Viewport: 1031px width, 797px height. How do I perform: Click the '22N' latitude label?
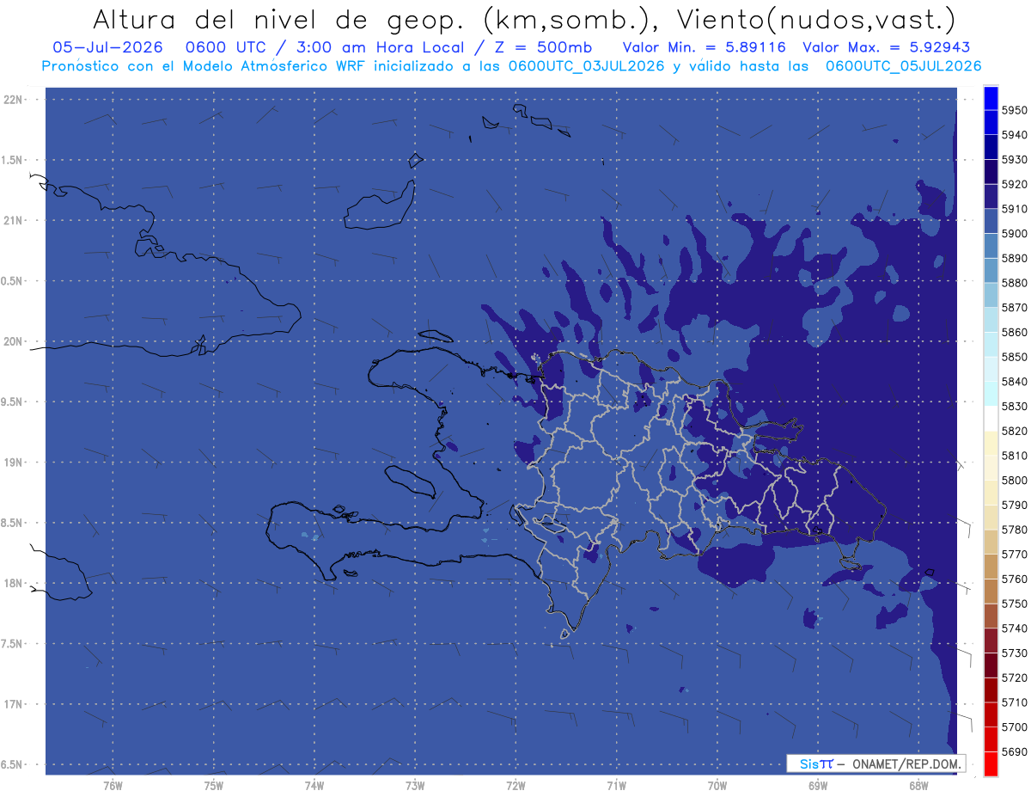point(15,100)
